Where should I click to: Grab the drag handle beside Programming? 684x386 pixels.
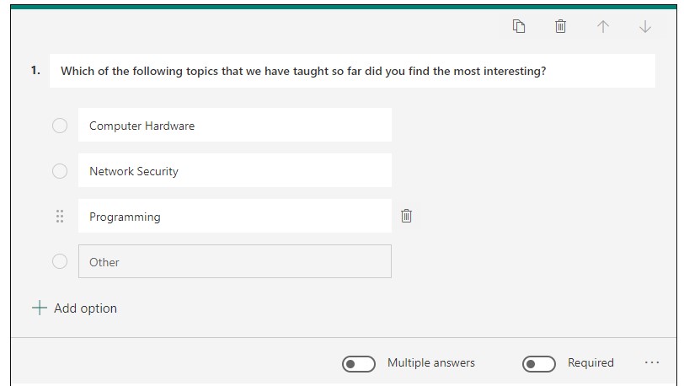[60, 217]
